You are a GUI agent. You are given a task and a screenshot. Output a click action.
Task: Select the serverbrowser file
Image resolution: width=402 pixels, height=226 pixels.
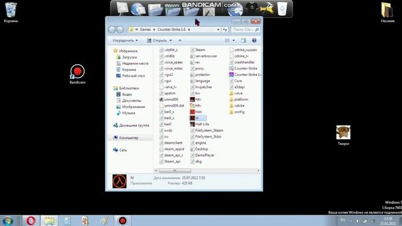204,56
